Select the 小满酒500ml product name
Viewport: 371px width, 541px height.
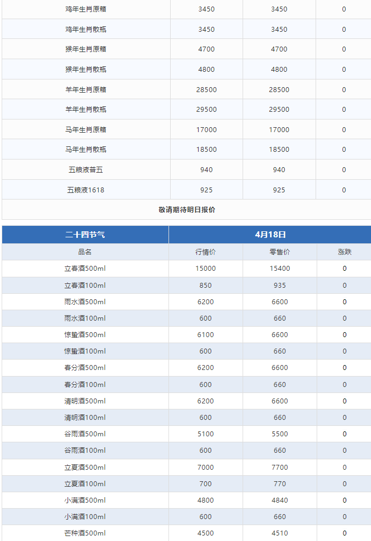pyautogui.click(x=85, y=500)
